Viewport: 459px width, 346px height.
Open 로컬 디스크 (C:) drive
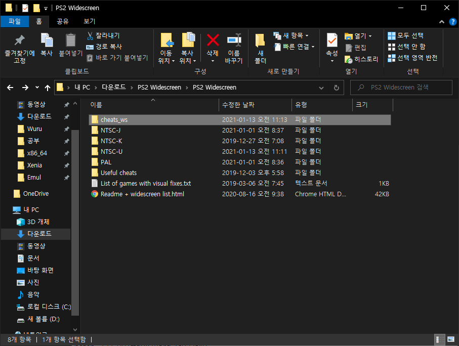[x=49, y=307]
